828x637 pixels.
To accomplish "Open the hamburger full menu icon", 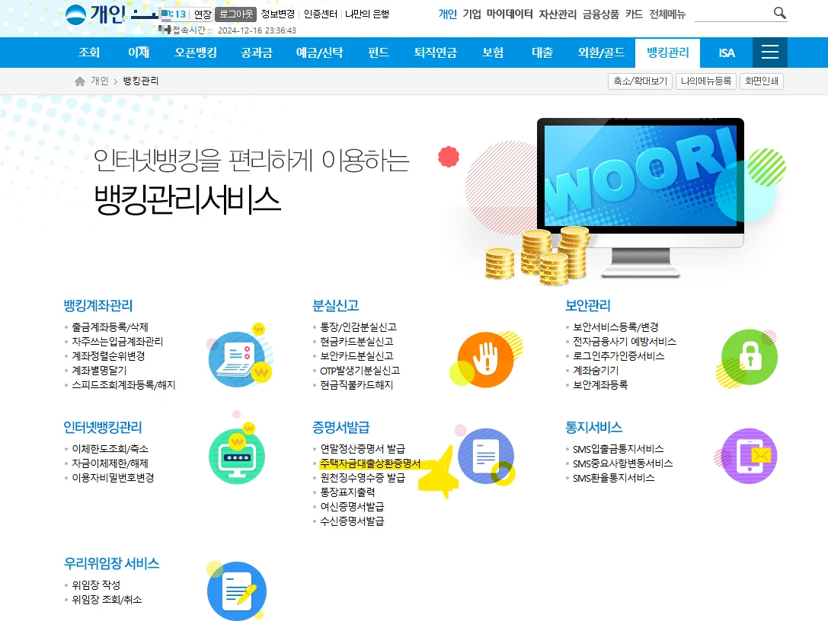I will [x=770, y=53].
